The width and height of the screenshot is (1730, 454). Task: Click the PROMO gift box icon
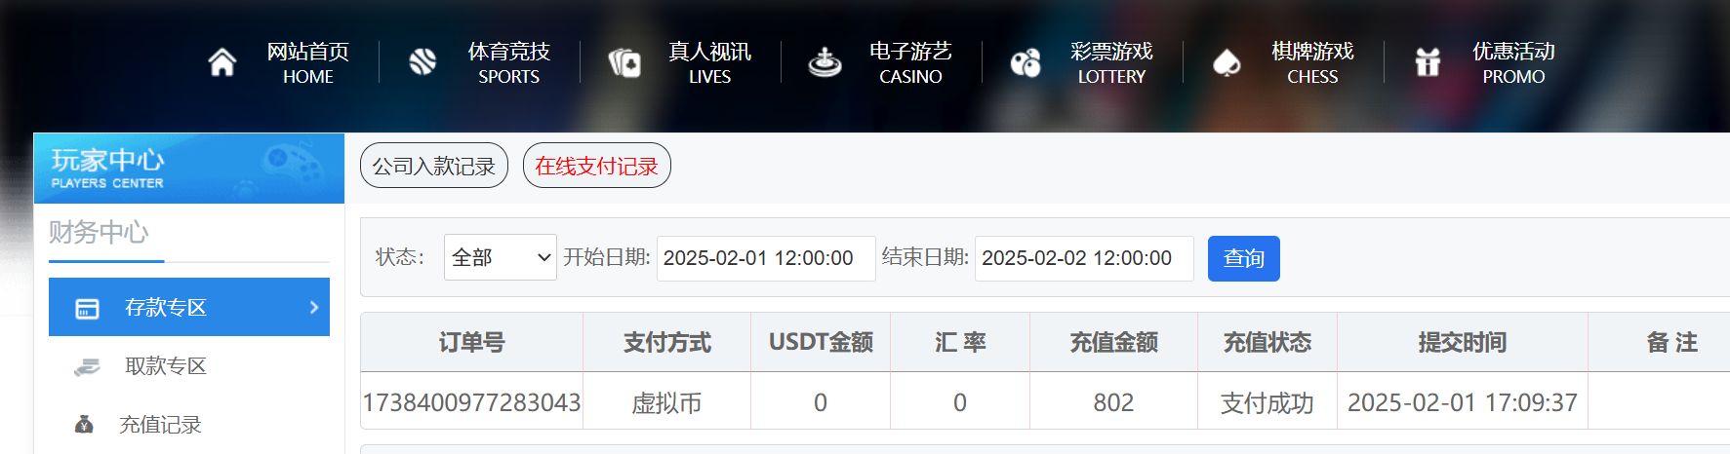pos(1428,62)
